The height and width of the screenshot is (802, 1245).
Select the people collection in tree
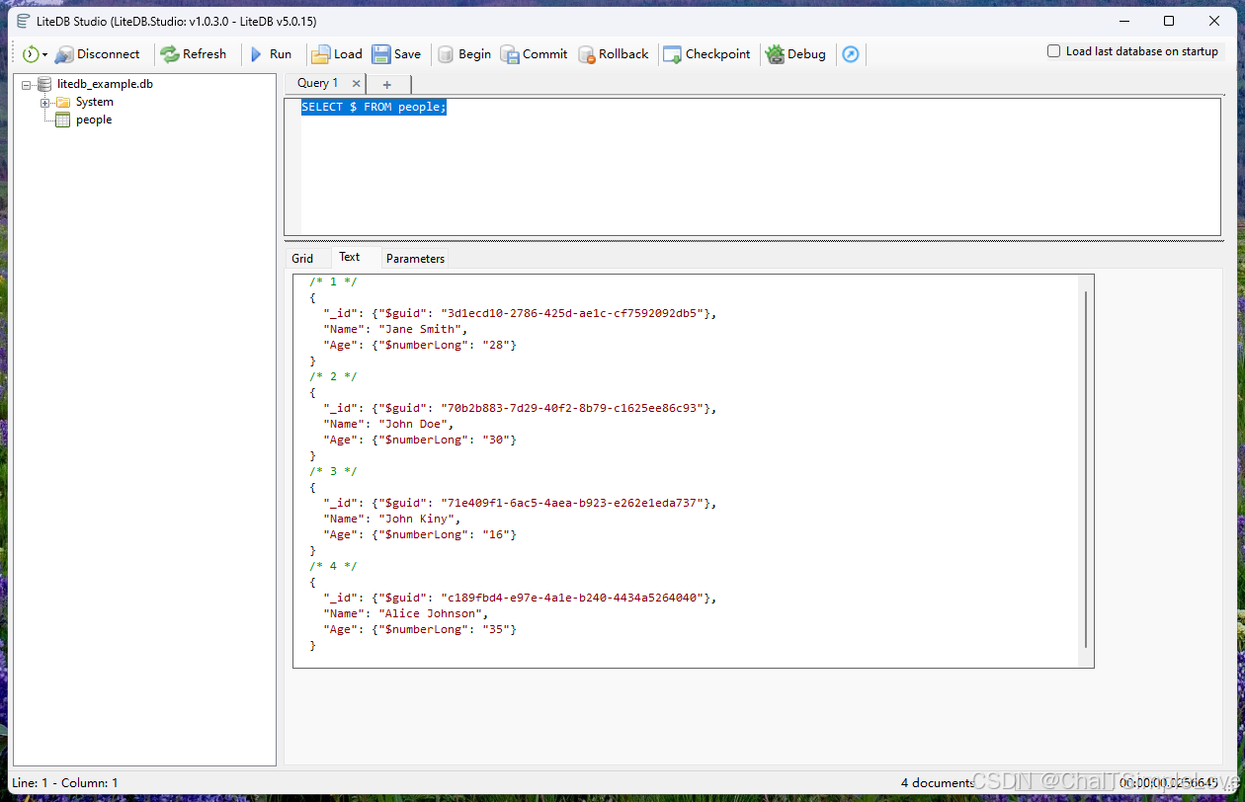[x=94, y=120]
